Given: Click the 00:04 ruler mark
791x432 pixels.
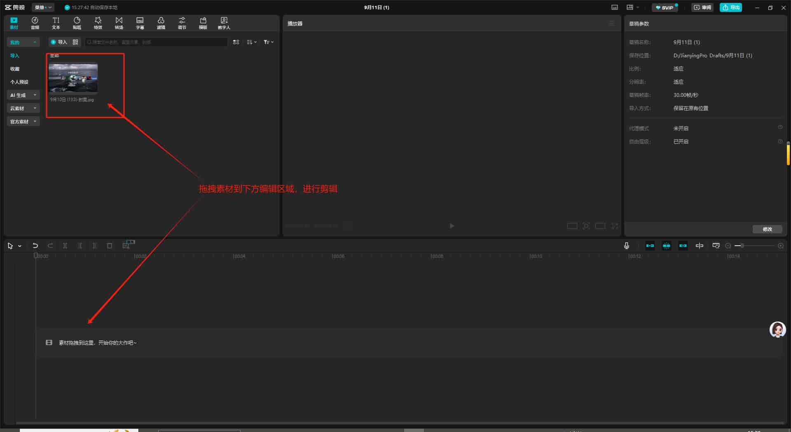Looking at the screenshot, I should coord(239,256).
